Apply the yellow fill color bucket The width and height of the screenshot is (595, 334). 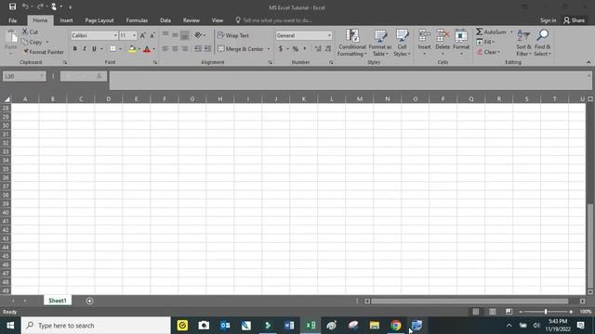pos(132,49)
